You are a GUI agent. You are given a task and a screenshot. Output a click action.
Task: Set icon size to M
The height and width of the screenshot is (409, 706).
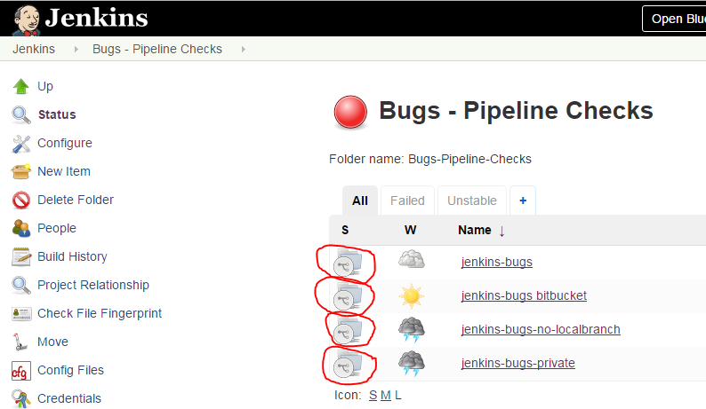point(385,396)
